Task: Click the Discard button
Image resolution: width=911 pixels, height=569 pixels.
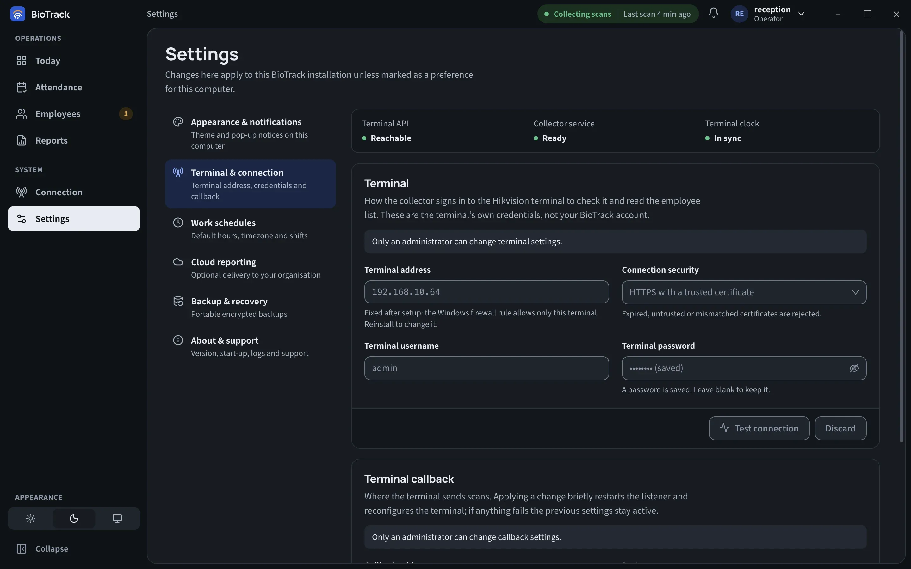Action: [840, 428]
